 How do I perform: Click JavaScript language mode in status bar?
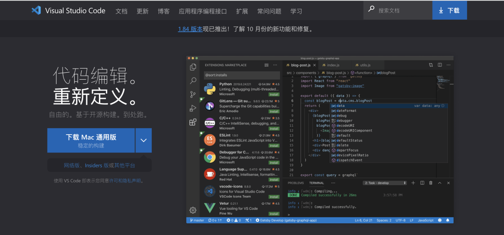(426, 220)
